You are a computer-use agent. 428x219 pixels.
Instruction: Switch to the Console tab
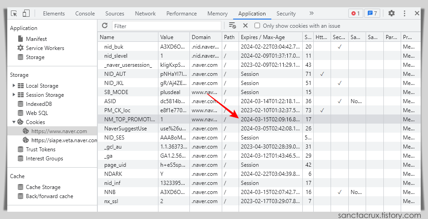click(x=85, y=13)
